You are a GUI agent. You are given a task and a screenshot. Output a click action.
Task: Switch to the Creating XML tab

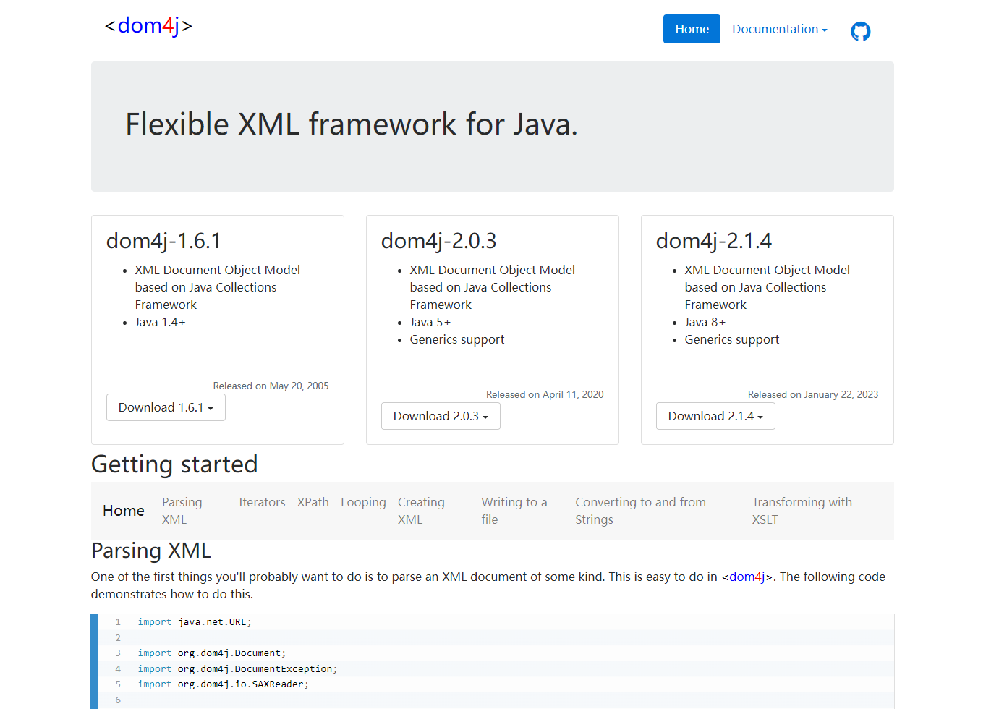click(x=421, y=511)
